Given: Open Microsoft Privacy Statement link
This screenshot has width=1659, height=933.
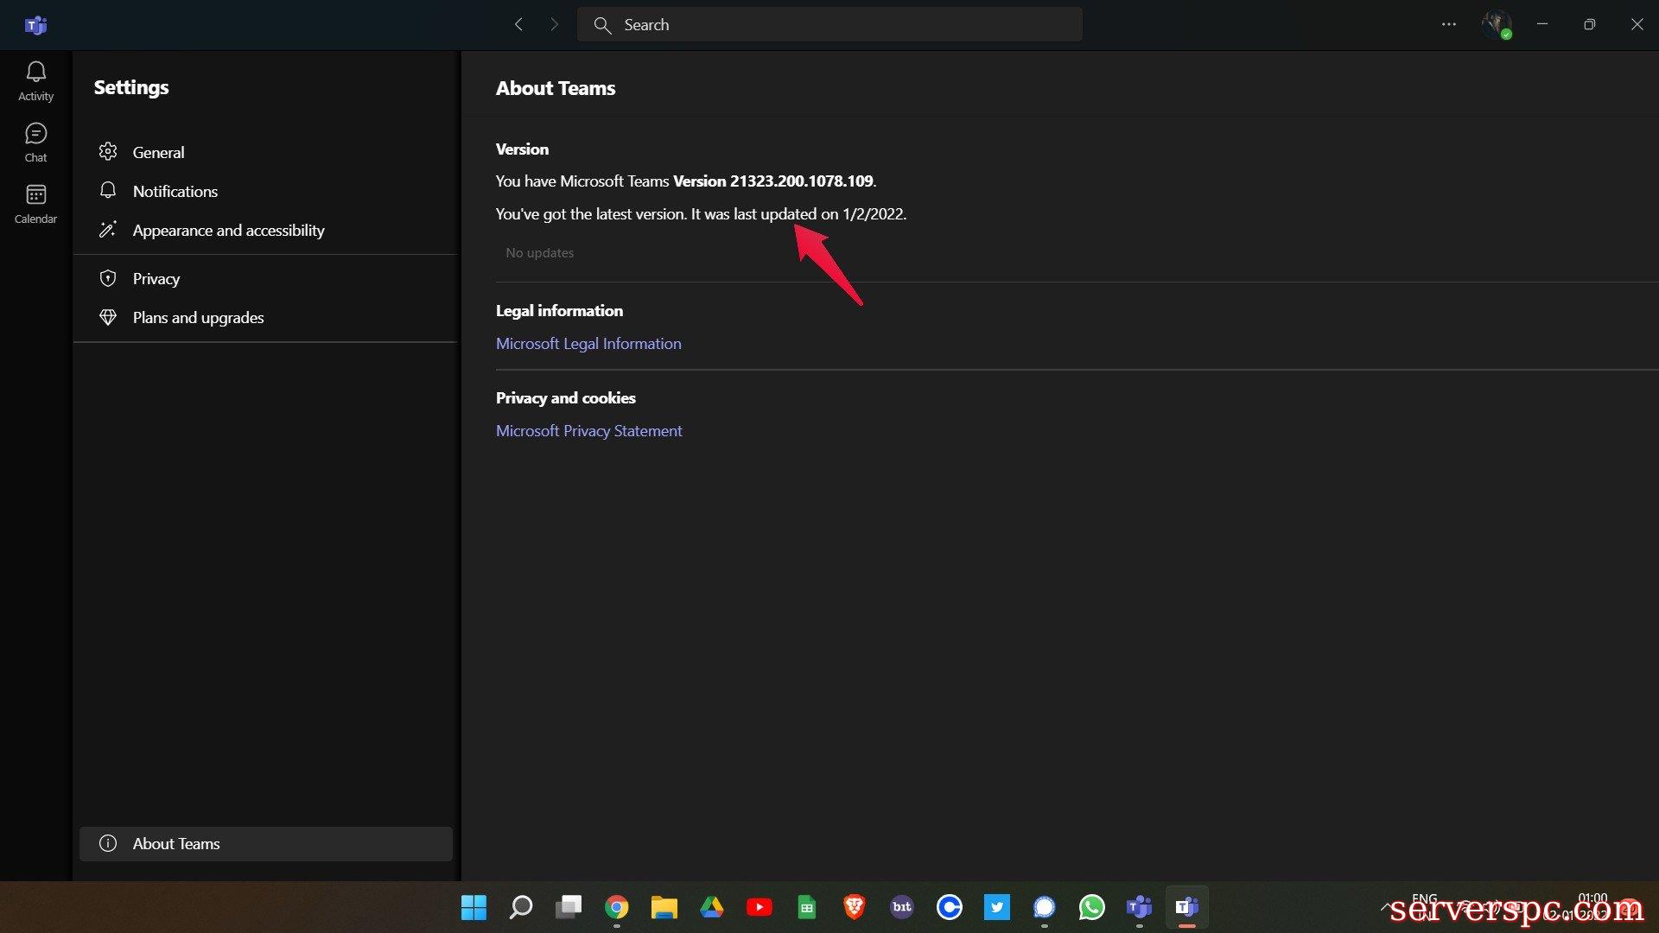Looking at the screenshot, I should point(588,430).
